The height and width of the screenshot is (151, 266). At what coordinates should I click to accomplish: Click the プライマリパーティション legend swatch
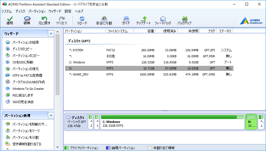point(67,148)
